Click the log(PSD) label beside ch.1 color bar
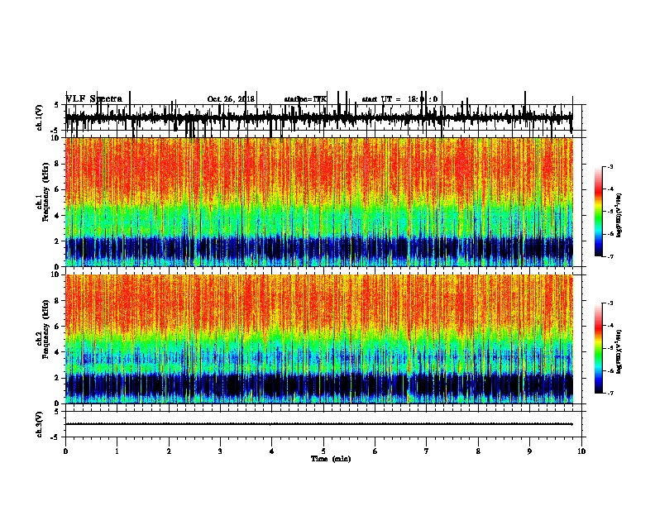655x506 pixels. 619,216
